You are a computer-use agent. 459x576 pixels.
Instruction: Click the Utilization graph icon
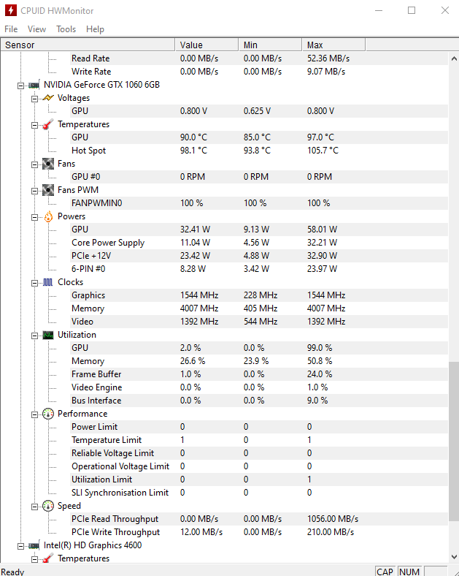48,335
